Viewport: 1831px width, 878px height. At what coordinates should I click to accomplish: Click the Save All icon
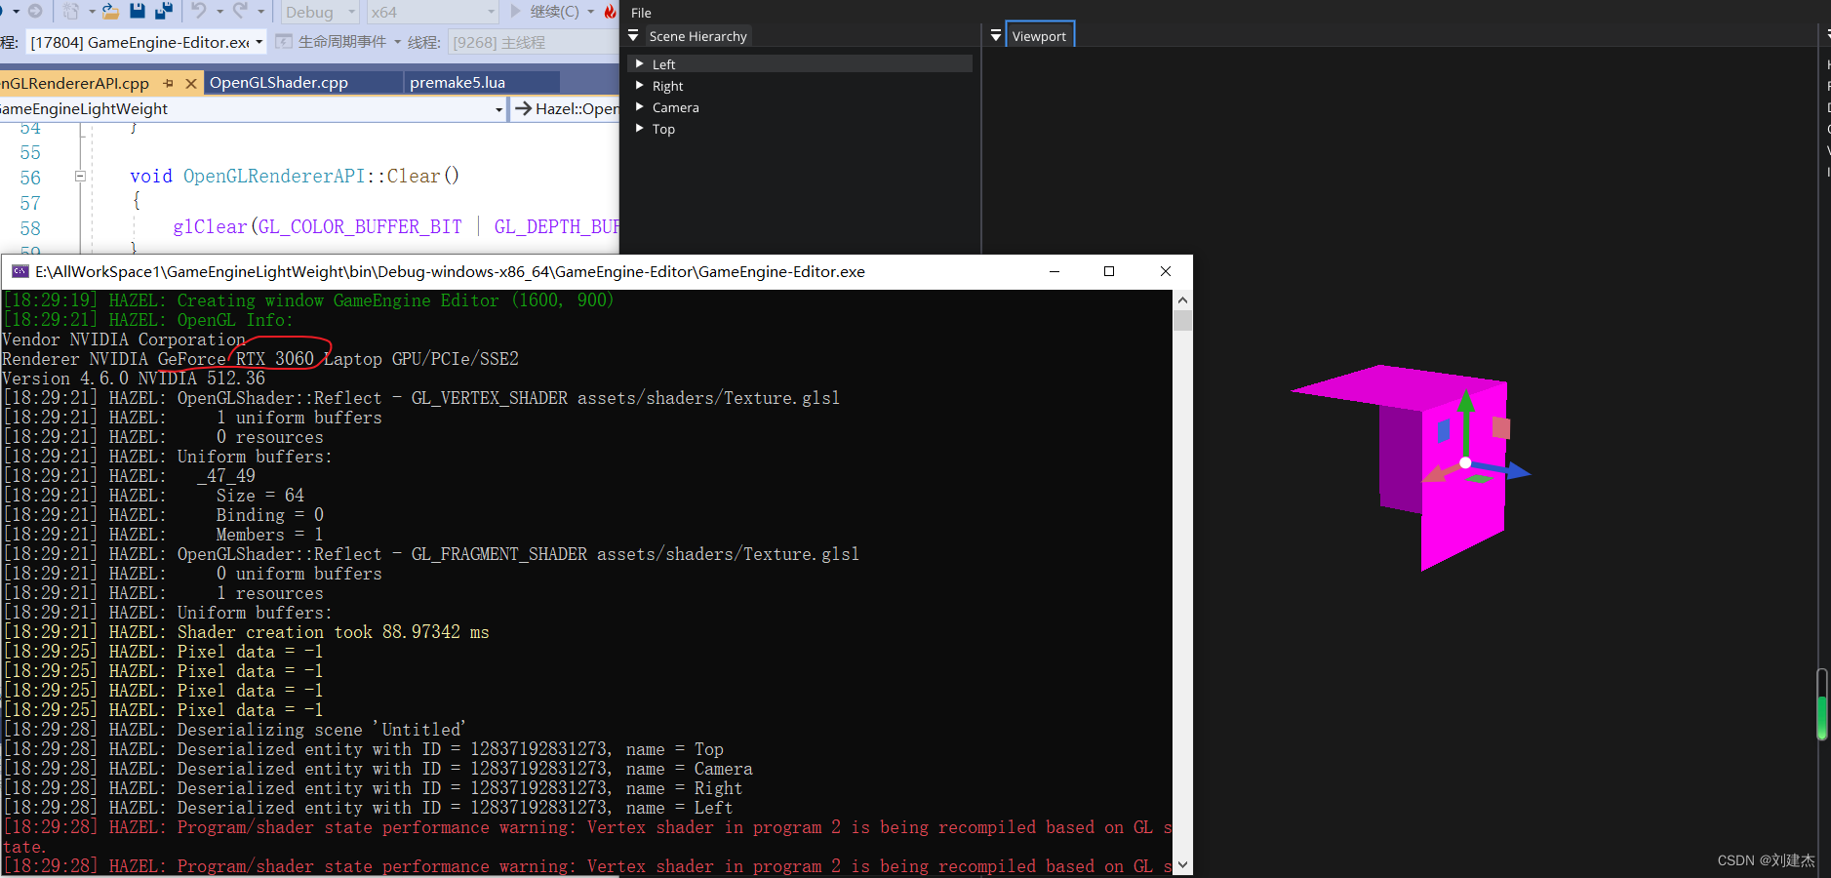pos(164,12)
